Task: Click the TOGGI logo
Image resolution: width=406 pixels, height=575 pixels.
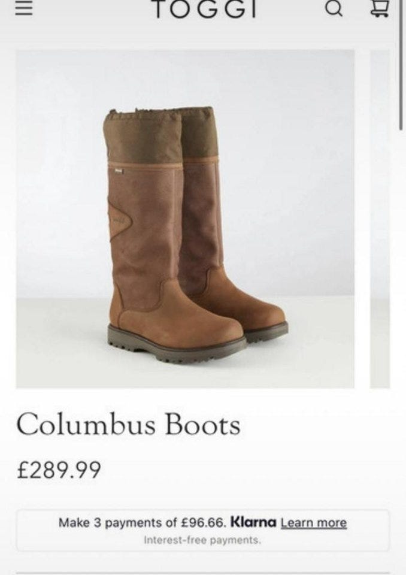Action: (x=204, y=9)
